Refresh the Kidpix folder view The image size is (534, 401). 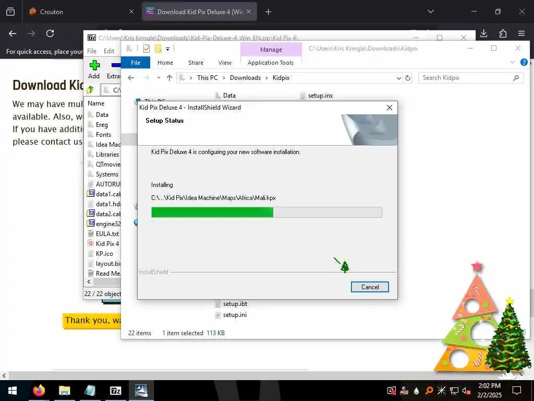tap(408, 78)
